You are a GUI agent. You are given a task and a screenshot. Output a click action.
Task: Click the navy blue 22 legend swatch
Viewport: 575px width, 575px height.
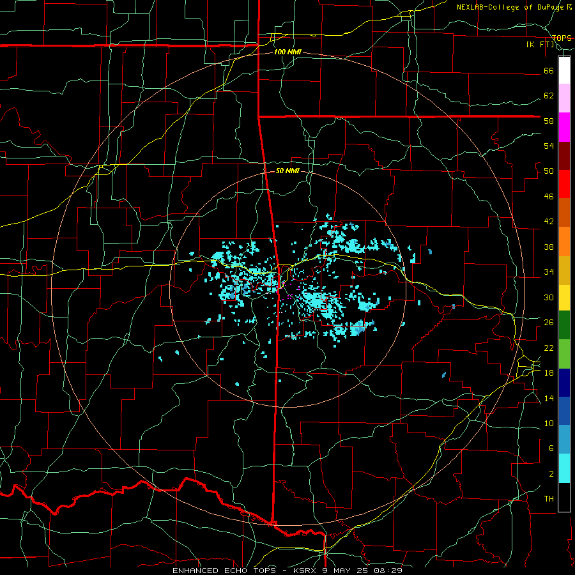564,383
